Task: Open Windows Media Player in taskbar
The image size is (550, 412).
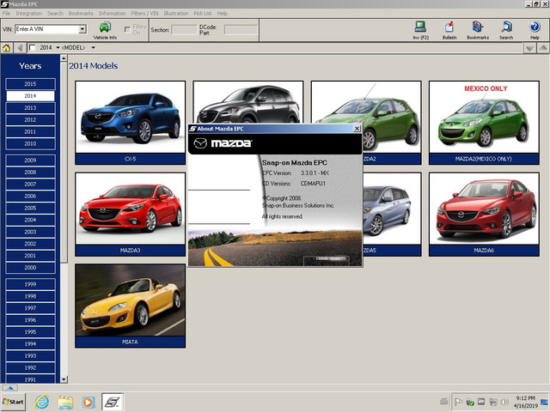Action: (x=89, y=402)
